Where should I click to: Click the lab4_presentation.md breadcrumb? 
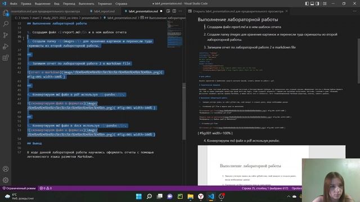click(121, 18)
